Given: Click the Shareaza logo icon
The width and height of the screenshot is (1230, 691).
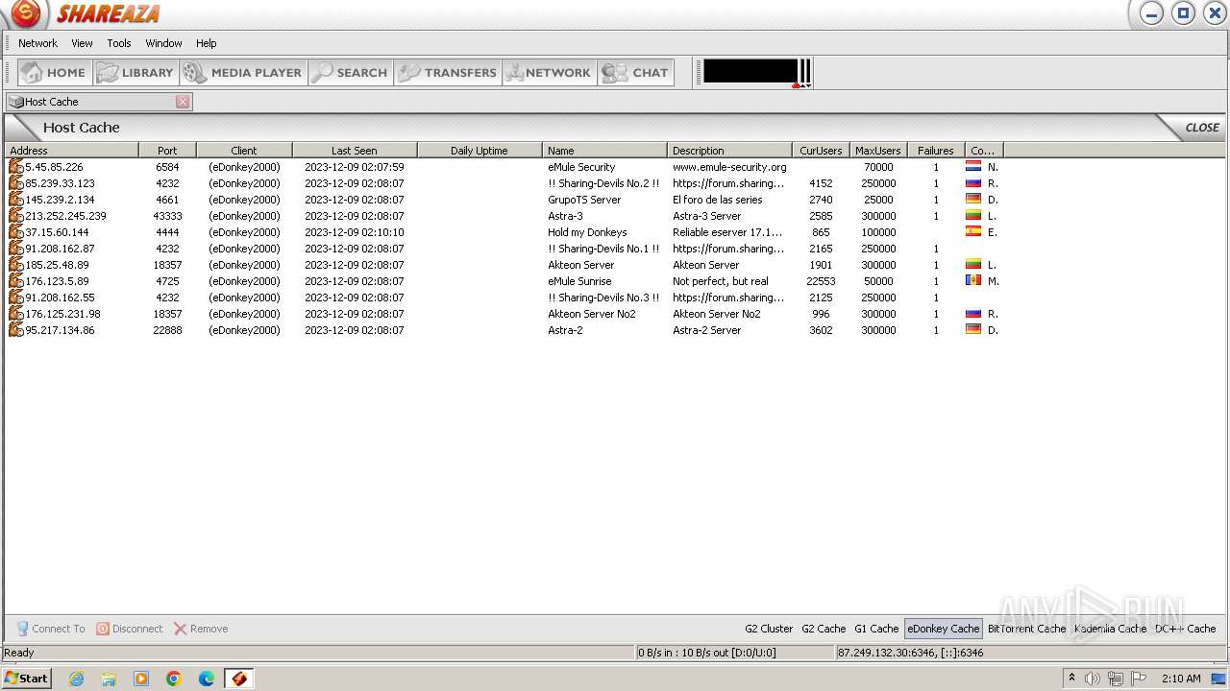Looking at the screenshot, I should (26, 13).
